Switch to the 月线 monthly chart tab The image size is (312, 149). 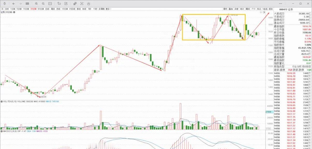[x=58, y=9]
